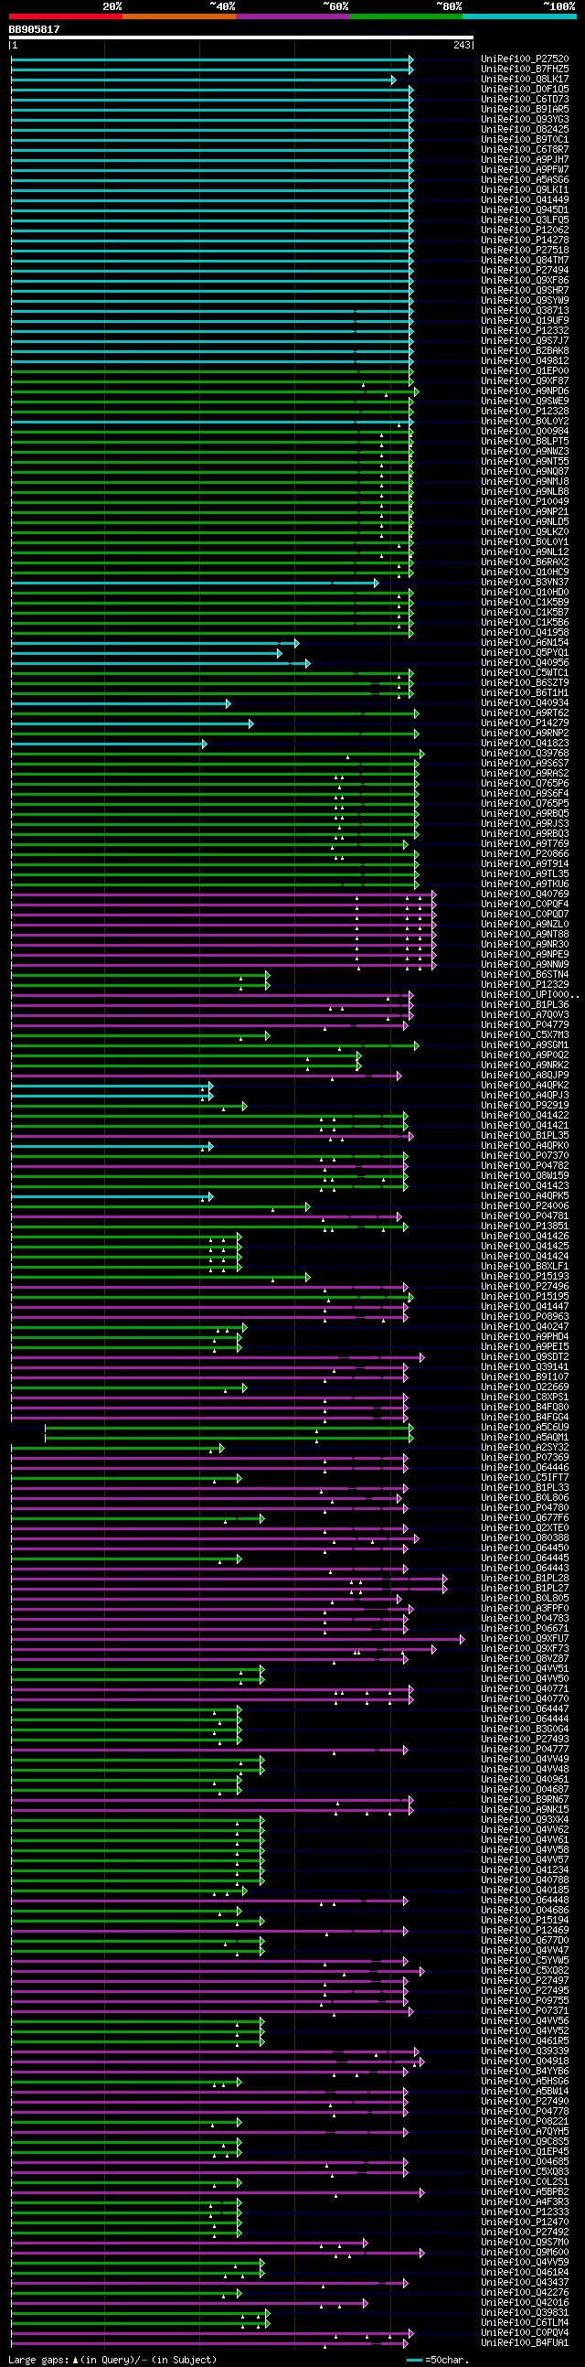The width and height of the screenshot is (585, 2367).
Task: Select the cyan ~100% identity color band
Action: click(x=520, y=16)
